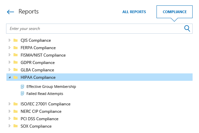This screenshot has height=133, width=199.
Task: Click the PCI DSS Compliance folder icon
Action: pos(16,119)
